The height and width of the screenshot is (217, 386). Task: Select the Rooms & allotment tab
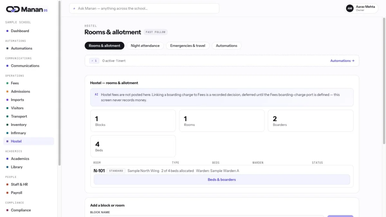pyautogui.click(x=105, y=46)
